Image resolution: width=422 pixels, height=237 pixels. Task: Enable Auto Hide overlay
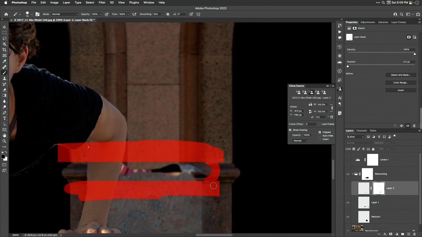click(x=320, y=136)
